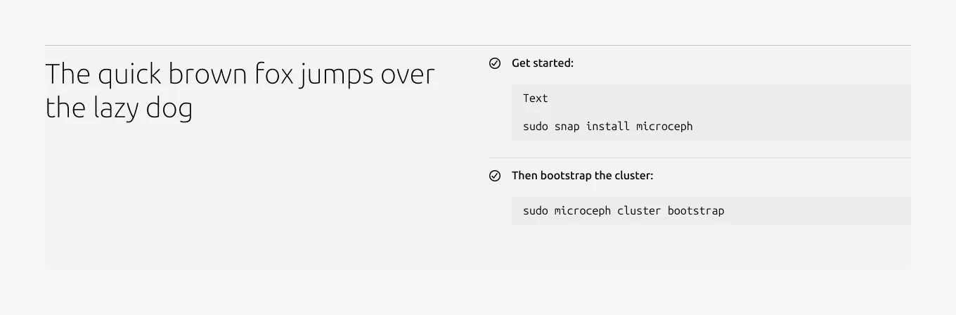The height and width of the screenshot is (315, 956).
Task: Click the word bootstrap in the second command
Action: pos(696,211)
